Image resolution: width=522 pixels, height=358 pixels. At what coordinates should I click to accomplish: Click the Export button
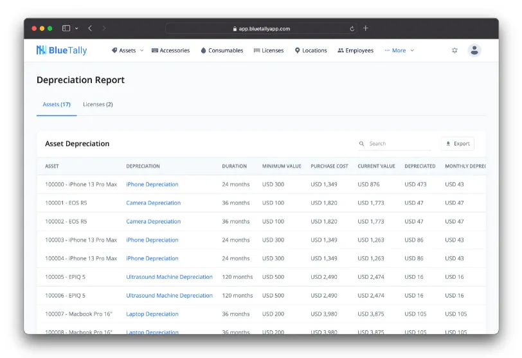coord(458,144)
